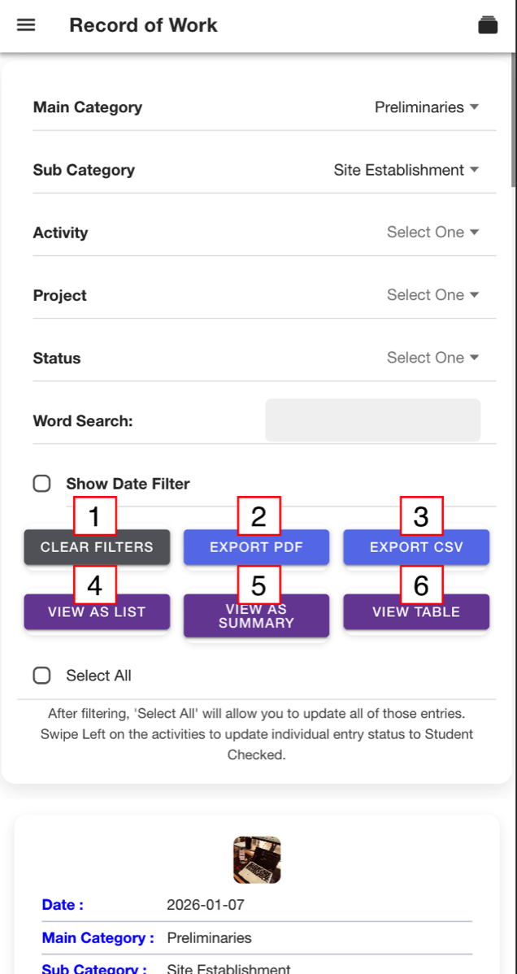Choose a Project from the dropdown

click(433, 295)
